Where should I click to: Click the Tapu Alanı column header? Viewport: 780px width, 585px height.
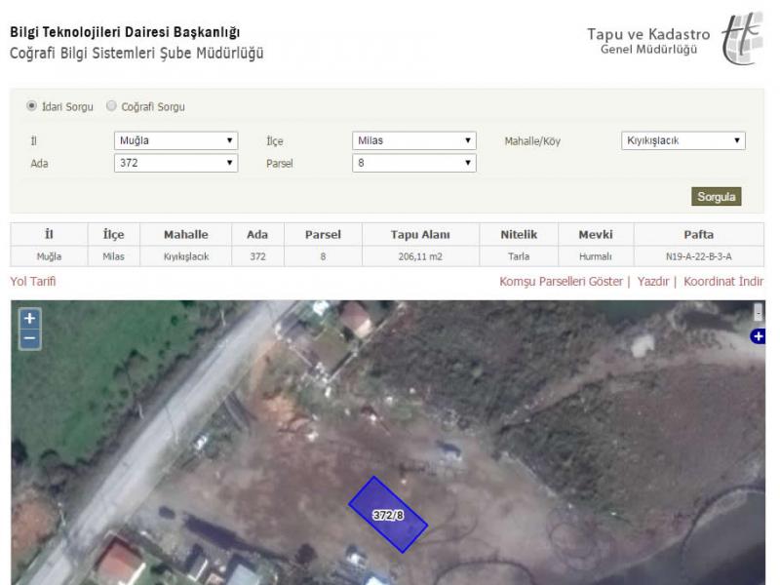click(x=420, y=235)
